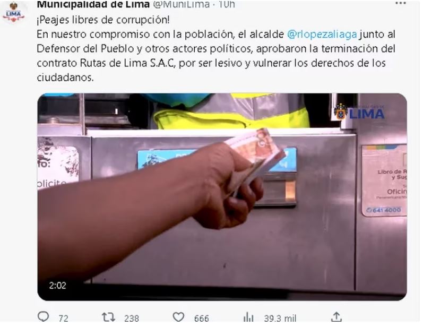Click the reply speech bubble icon

[43, 317]
